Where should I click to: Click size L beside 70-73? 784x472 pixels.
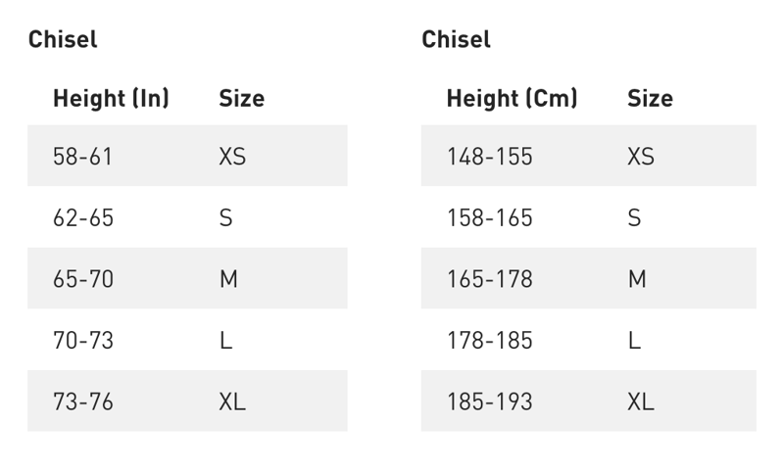225,341
